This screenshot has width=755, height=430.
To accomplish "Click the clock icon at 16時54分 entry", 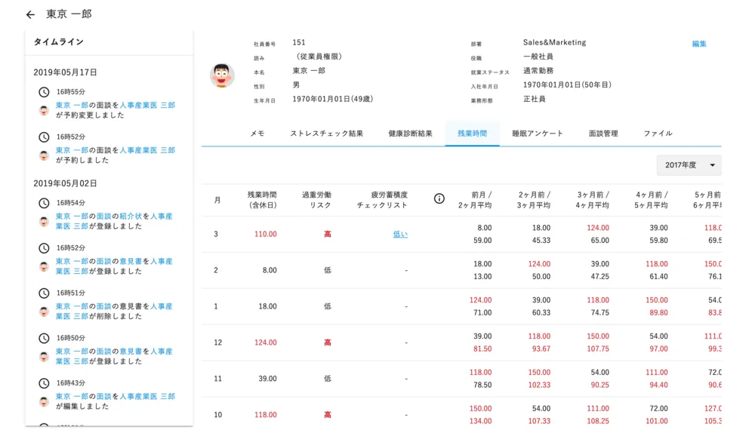I will click(x=45, y=203).
